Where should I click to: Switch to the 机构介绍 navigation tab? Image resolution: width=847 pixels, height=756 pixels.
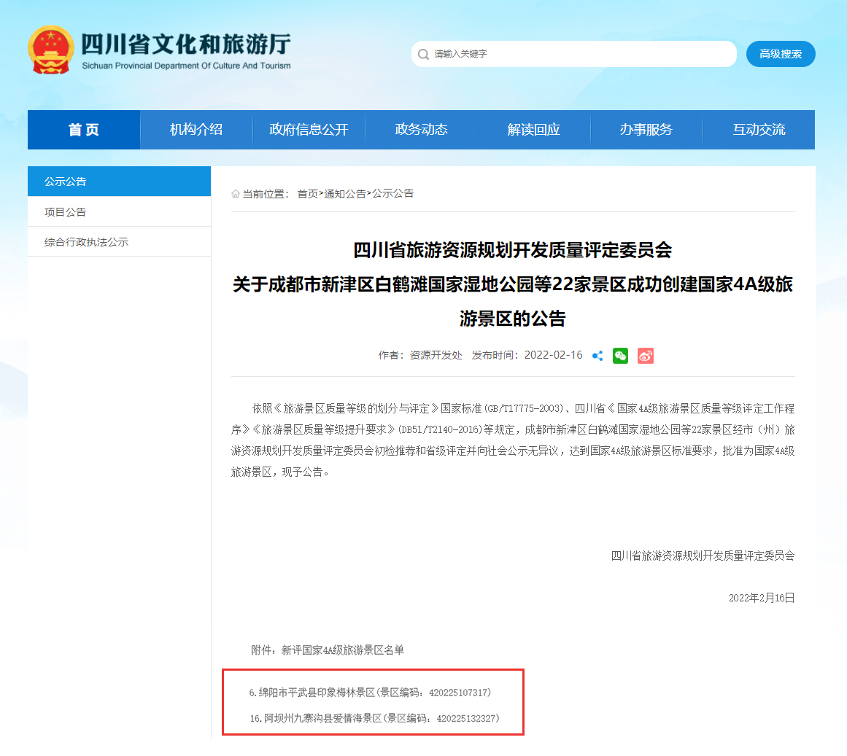(196, 129)
